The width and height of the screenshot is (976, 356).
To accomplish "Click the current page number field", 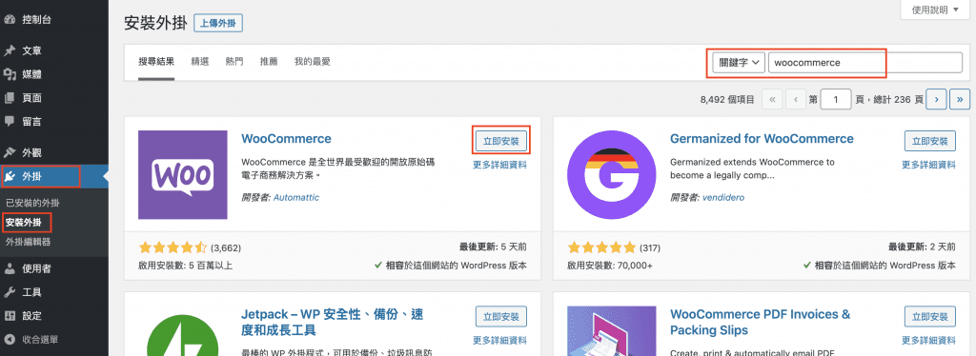I will click(836, 99).
